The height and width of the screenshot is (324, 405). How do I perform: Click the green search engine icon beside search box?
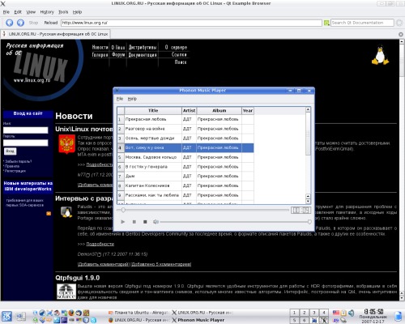326,23
